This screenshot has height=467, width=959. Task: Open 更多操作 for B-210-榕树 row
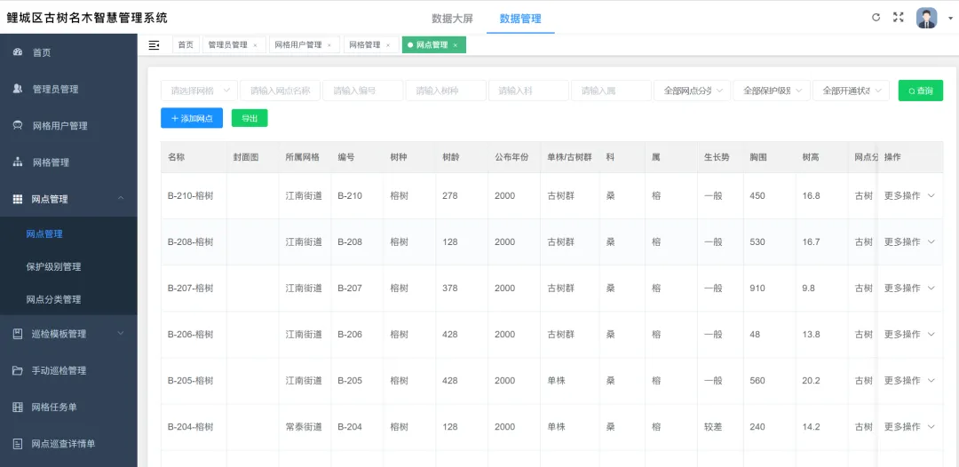point(909,195)
